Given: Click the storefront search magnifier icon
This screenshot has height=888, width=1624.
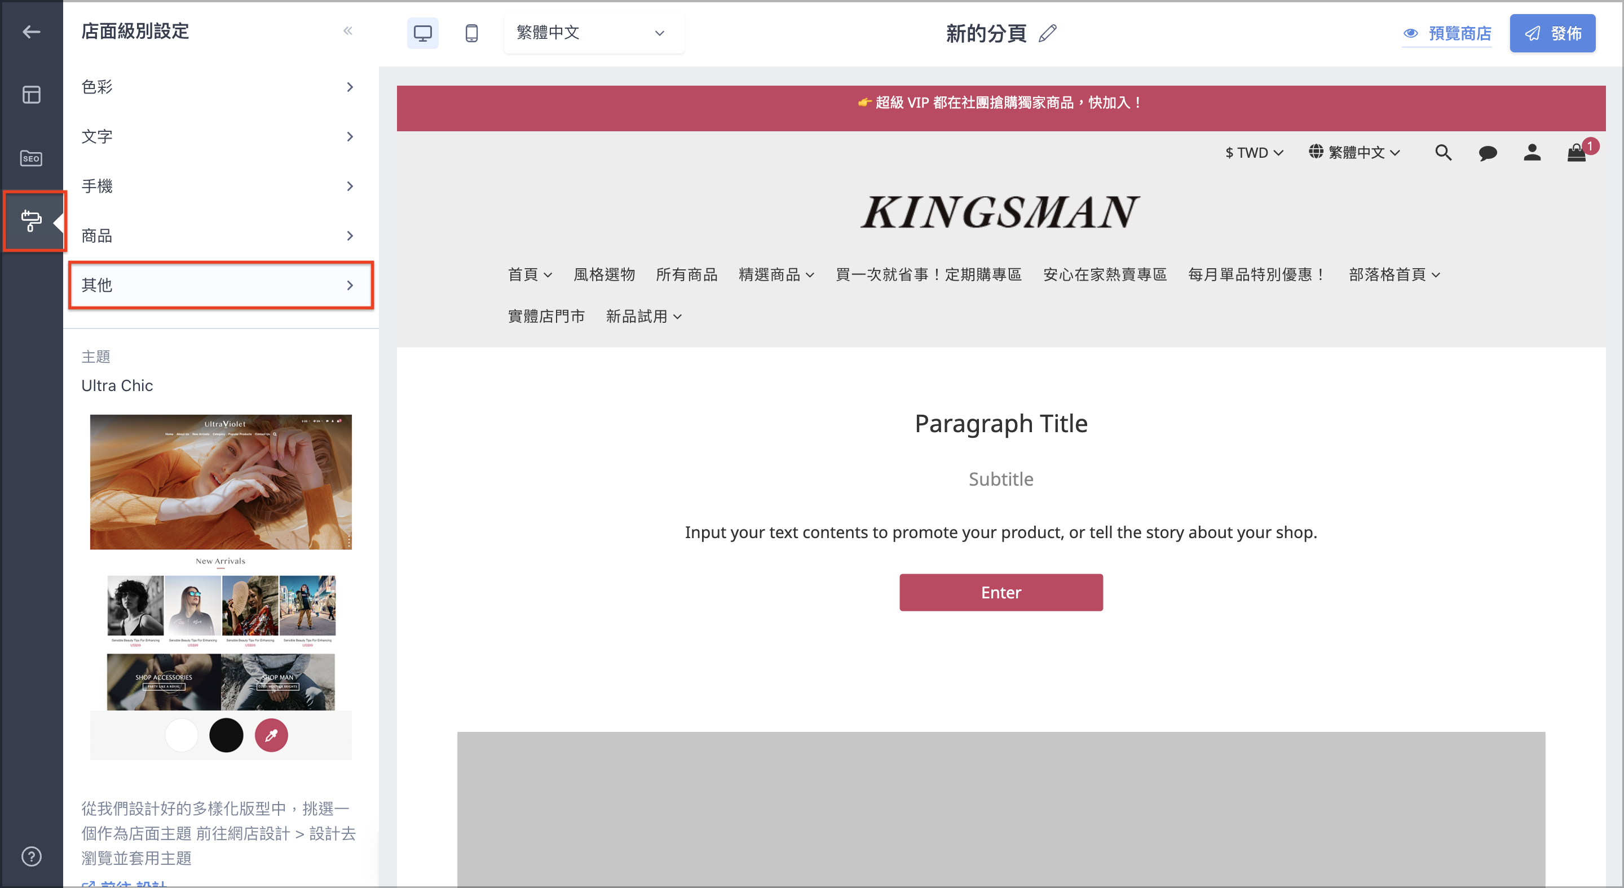Looking at the screenshot, I should point(1443,152).
